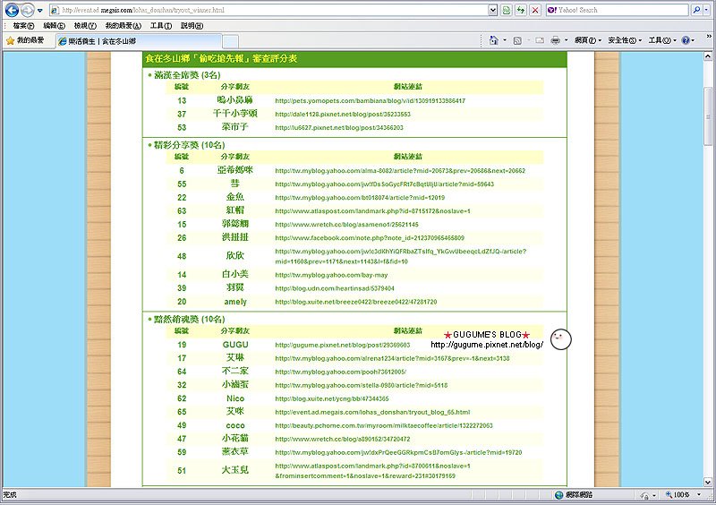Select the 樂活養生 | 食在冬山鄉 tab
716x505 pixels.
(x=139, y=41)
